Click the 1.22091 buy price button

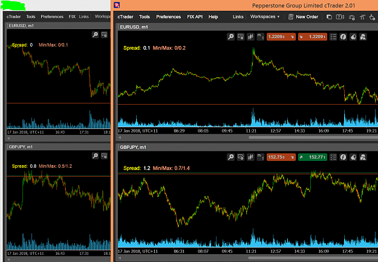click(313, 37)
